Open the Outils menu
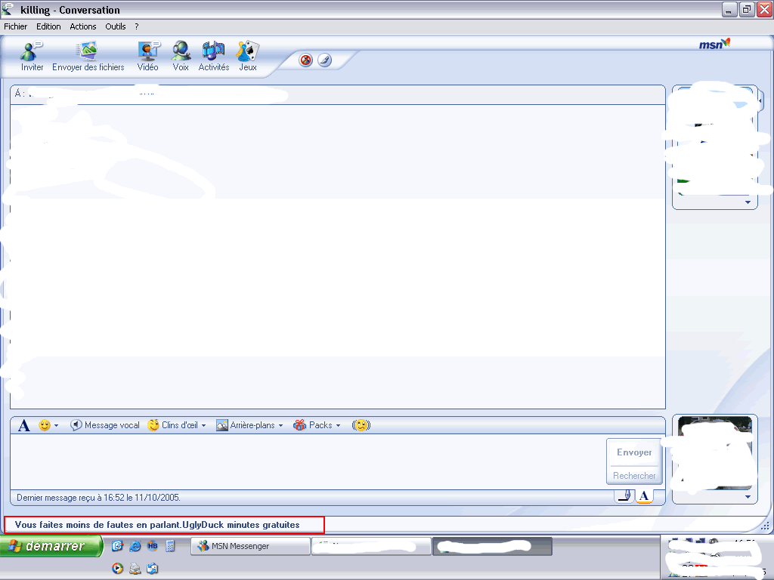The image size is (774, 580). 116,26
